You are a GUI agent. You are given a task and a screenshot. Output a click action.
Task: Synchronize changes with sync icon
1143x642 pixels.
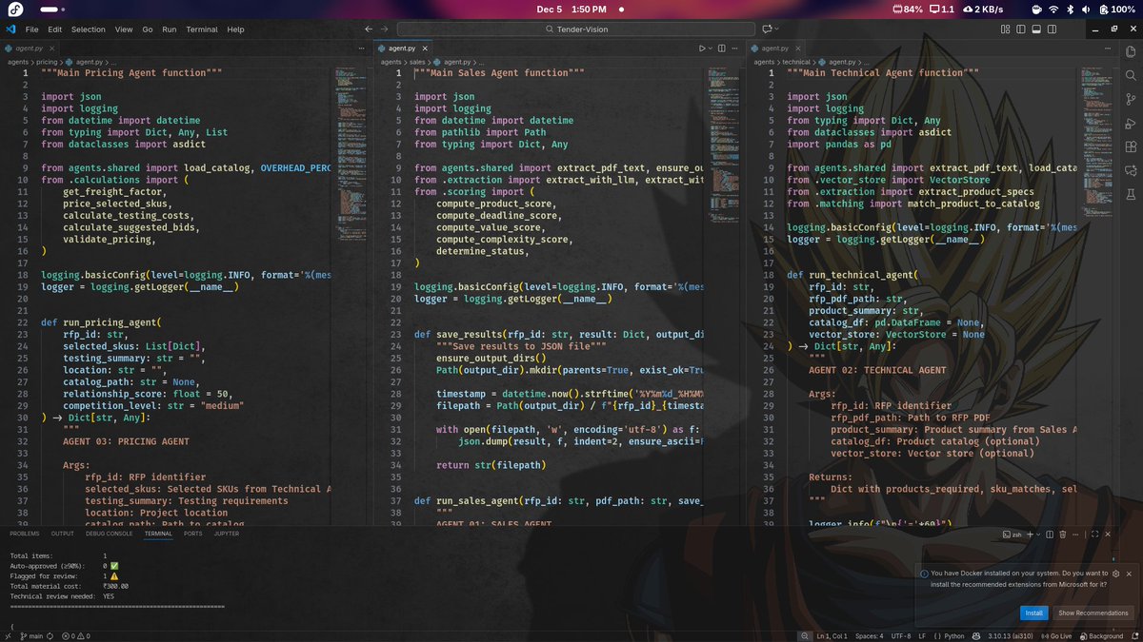50,636
